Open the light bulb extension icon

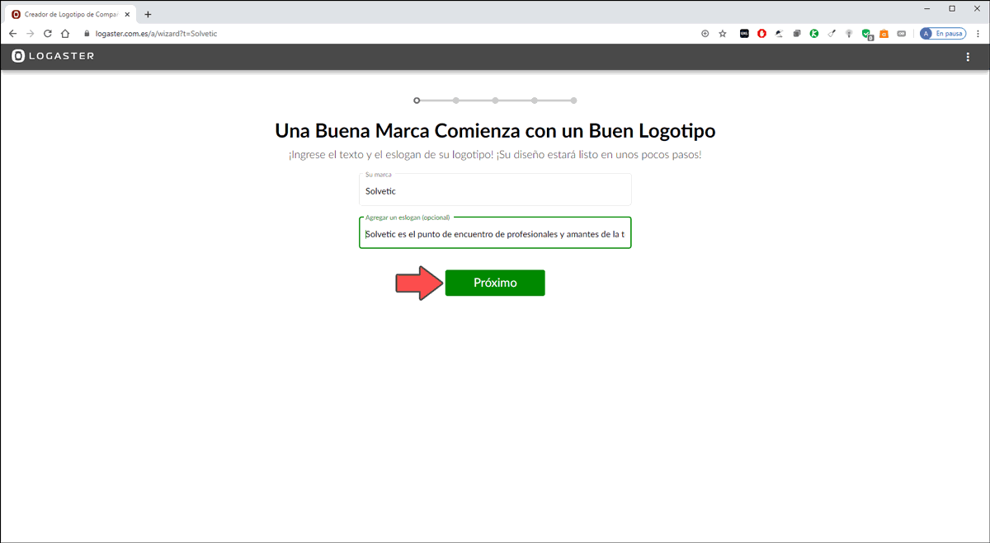click(849, 34)
